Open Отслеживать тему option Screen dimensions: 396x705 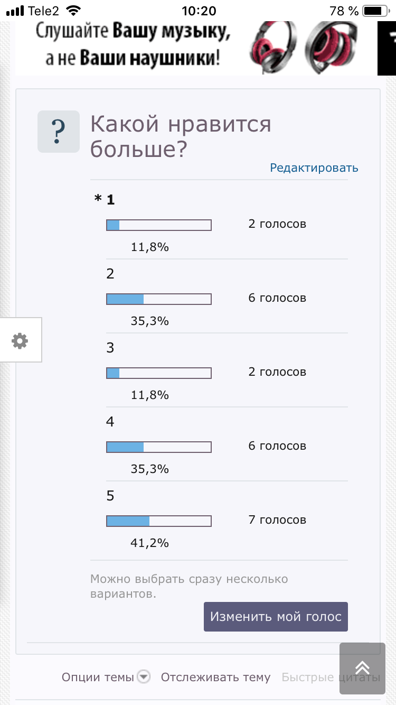point(215,677)
